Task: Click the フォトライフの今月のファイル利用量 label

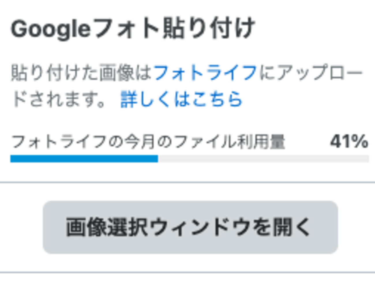Action: pyautogui.click(x=148, y=142)
